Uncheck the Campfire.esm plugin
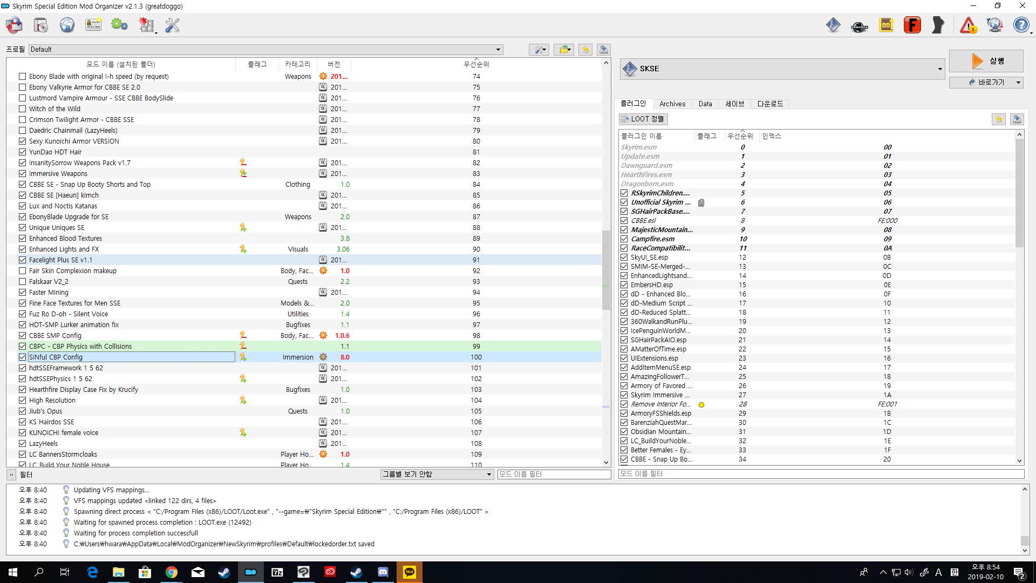1036x583 pixels. pos(624,239)
